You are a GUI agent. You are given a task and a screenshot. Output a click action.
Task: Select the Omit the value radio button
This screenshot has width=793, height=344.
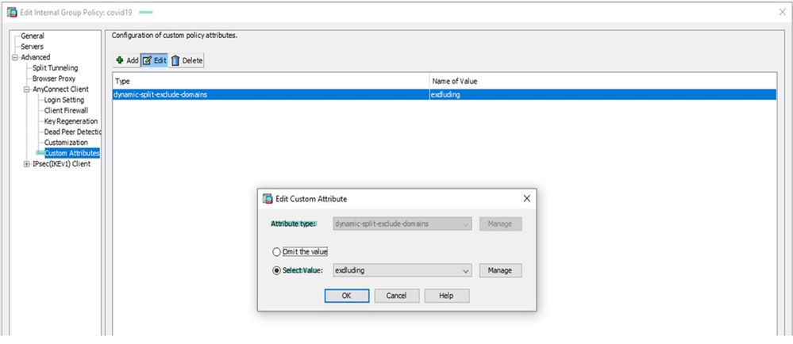point(276,251)
